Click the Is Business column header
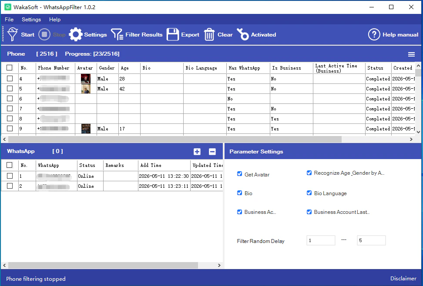The width and height of the screenshot is (423, 286). (291, 68)
